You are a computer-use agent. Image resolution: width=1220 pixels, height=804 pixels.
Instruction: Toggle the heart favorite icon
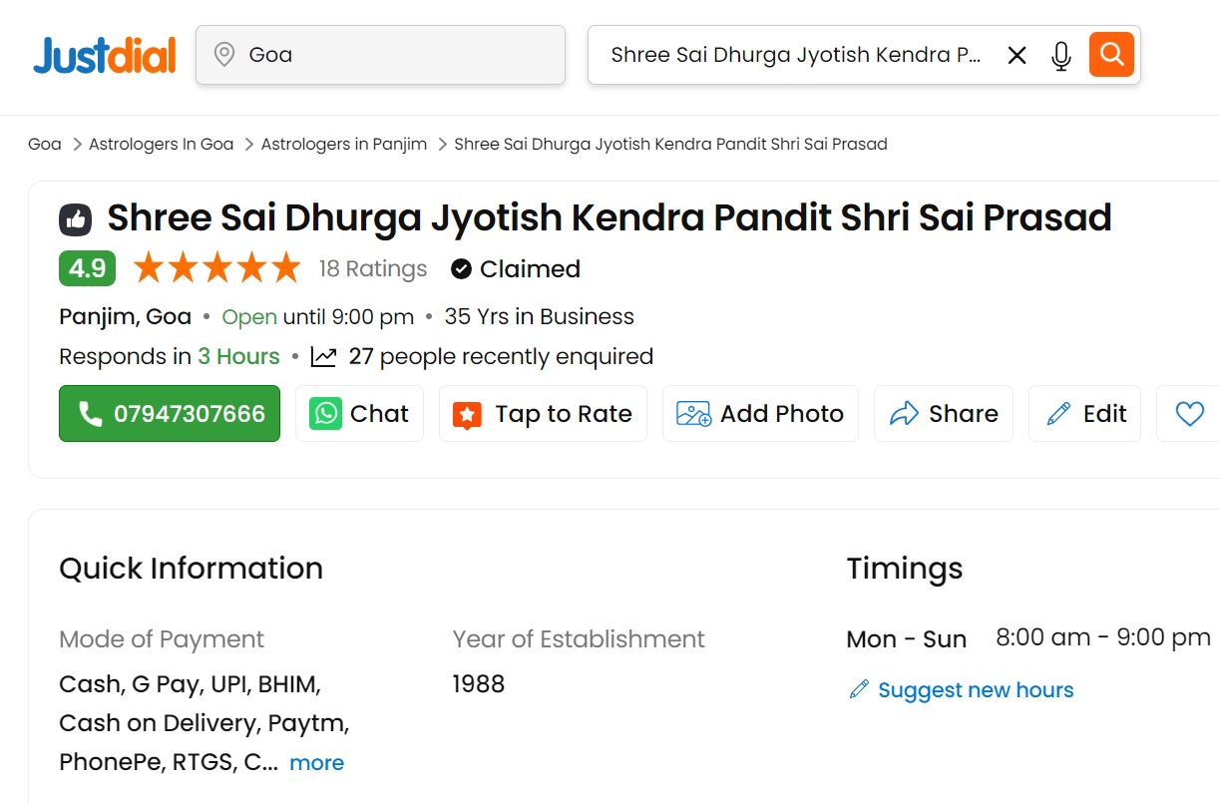tap(1189, 414)
